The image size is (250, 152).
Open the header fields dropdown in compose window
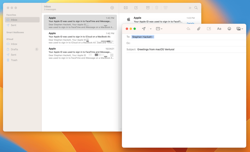(159, 29)
